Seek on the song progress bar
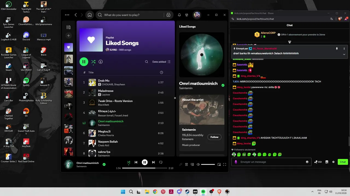350x196 pixels. 144,168
